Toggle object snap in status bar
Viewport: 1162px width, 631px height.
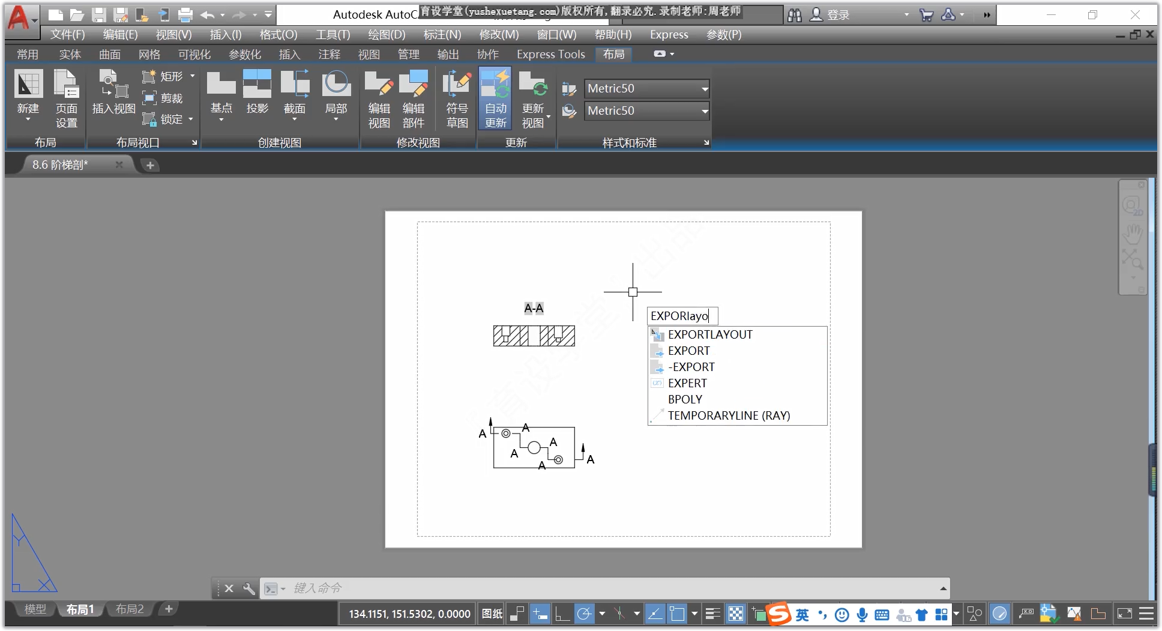pyautogui.click(x=677, y=614)
